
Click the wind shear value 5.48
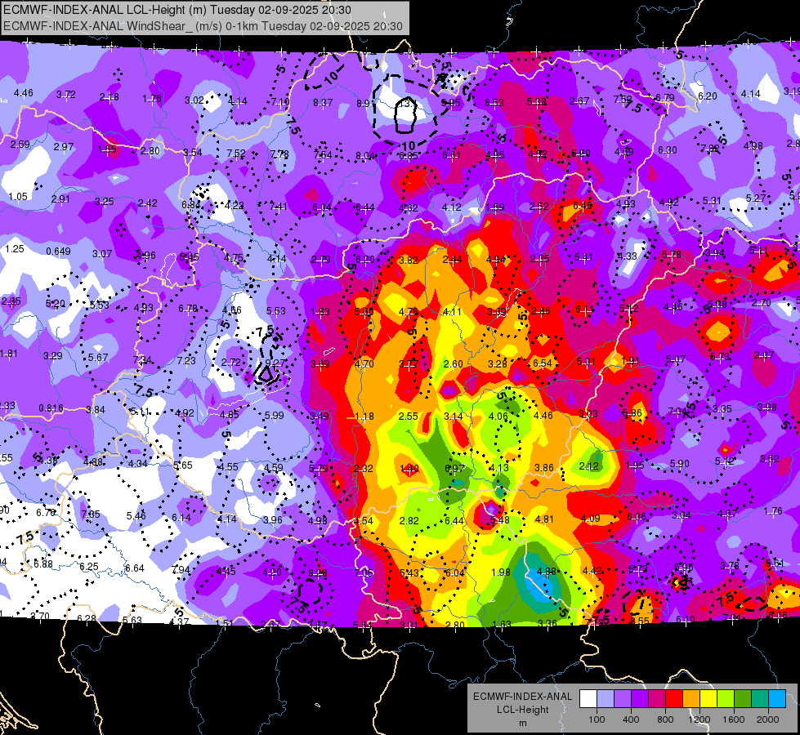click(x=499, y=519)
